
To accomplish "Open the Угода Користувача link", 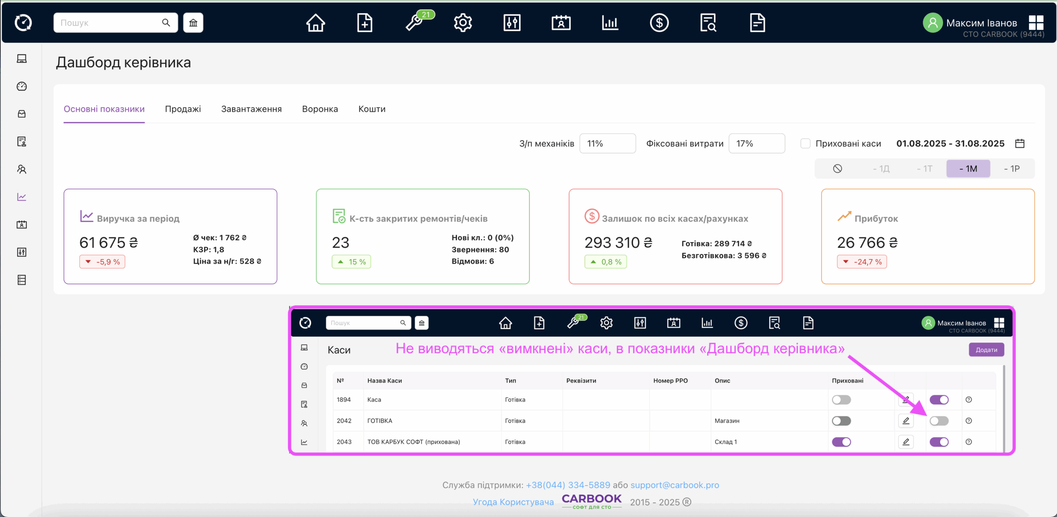I will 513,502.
